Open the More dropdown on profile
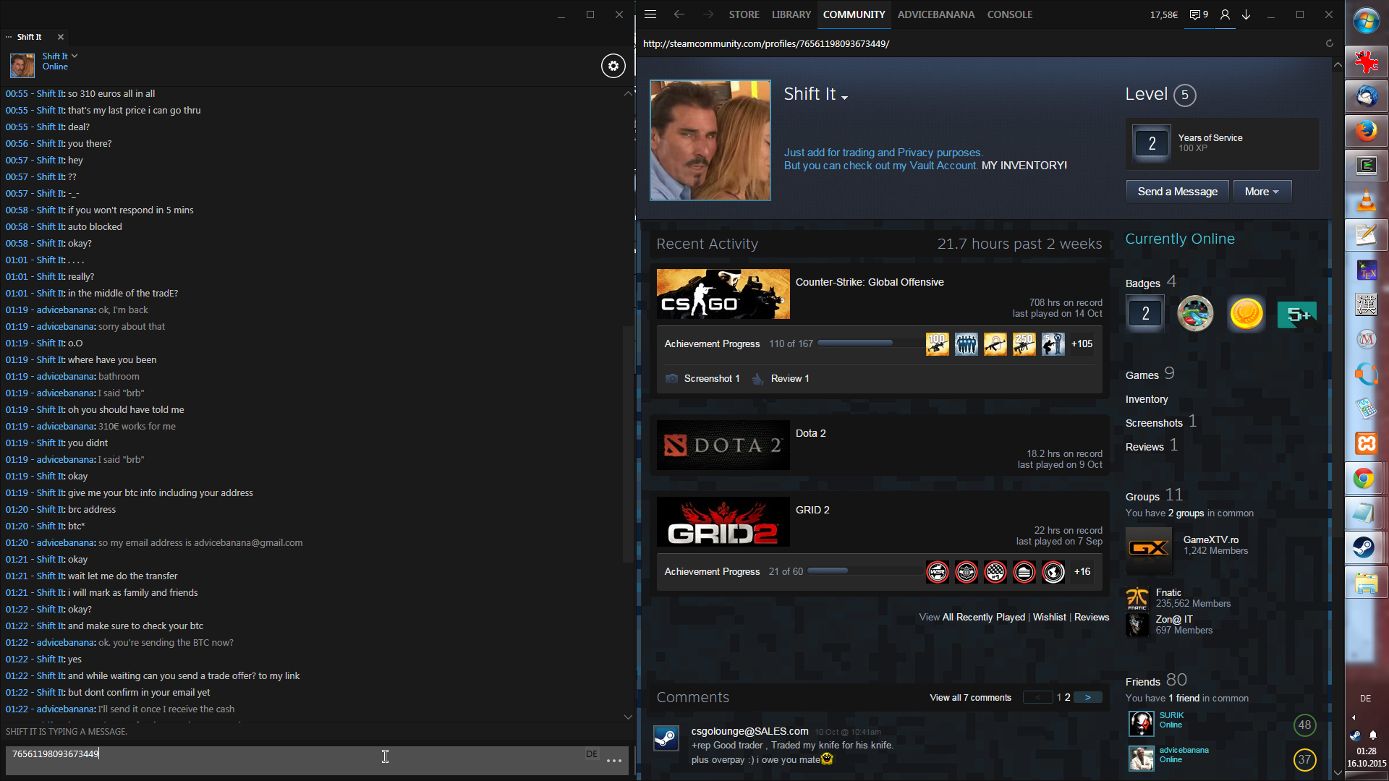 pos(1262,192)
